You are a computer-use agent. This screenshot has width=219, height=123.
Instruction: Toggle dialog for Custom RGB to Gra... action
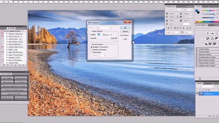pyautogui.click(x=2, y=47)
